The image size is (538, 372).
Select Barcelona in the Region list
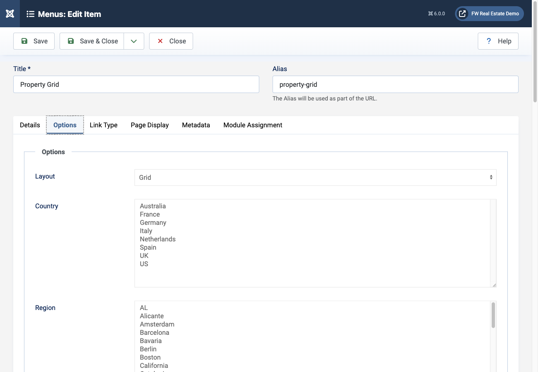[154, 332]
